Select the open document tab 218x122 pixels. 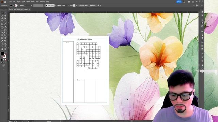point(18,9)
